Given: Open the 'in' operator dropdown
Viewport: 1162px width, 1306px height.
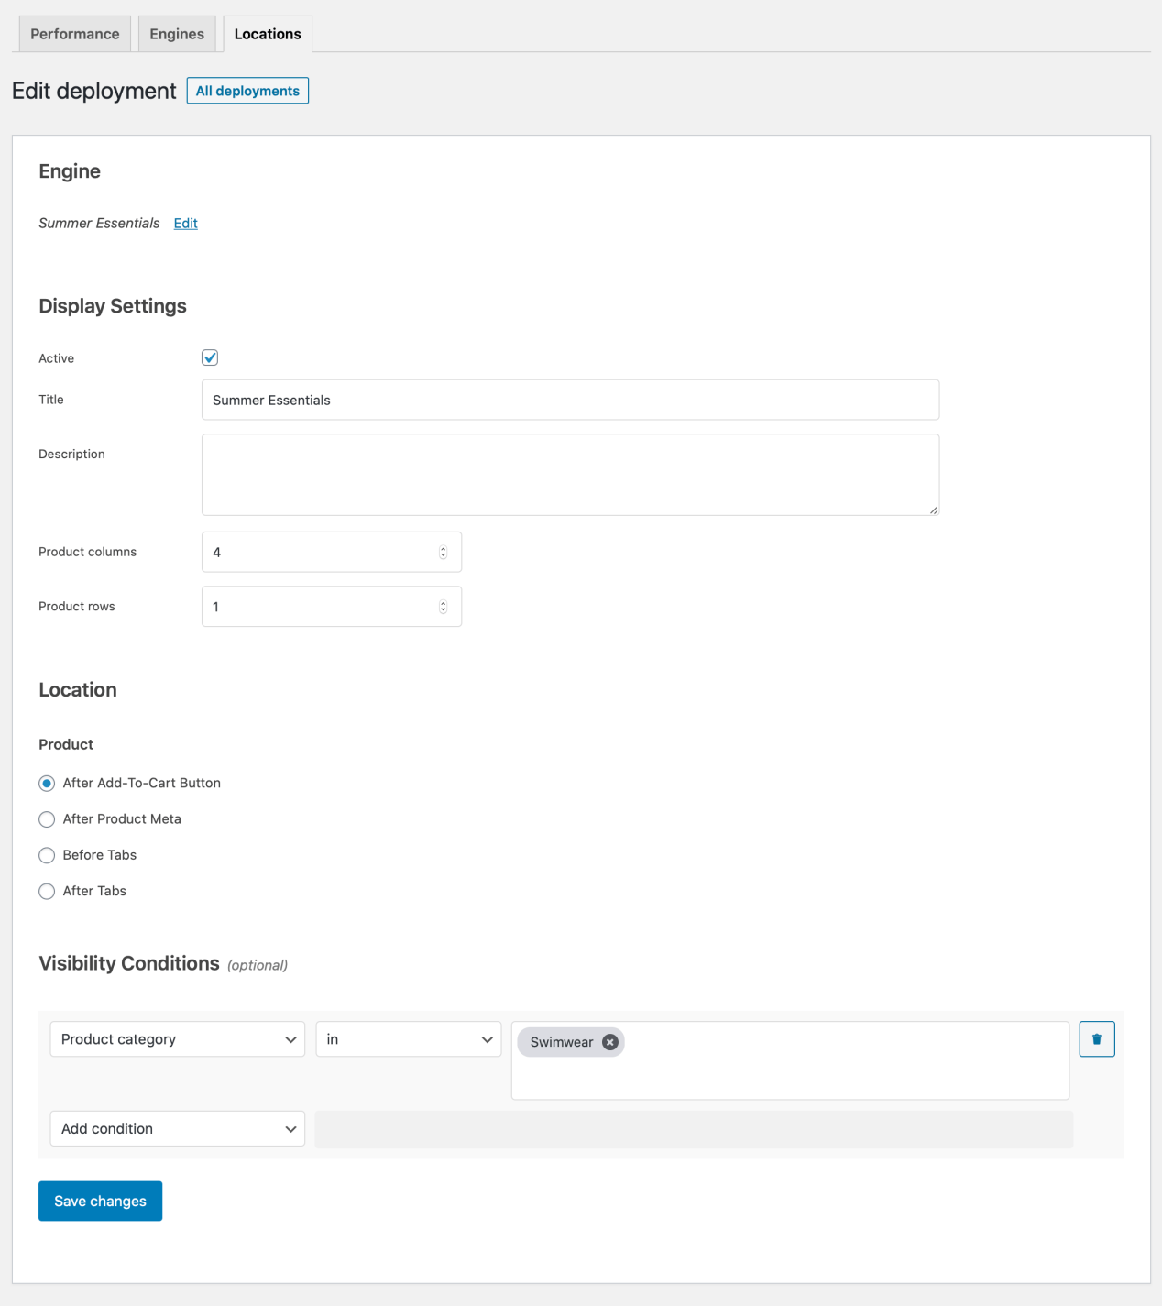Looking at the screenshot, I should (x=408, y=1038).
